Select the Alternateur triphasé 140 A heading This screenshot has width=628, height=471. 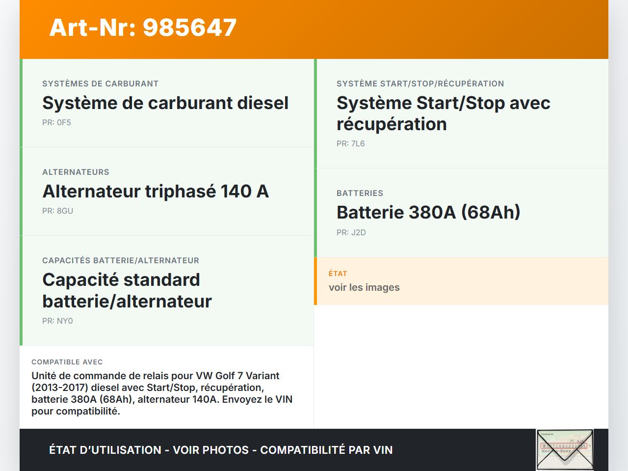click(x=156, y=192)
